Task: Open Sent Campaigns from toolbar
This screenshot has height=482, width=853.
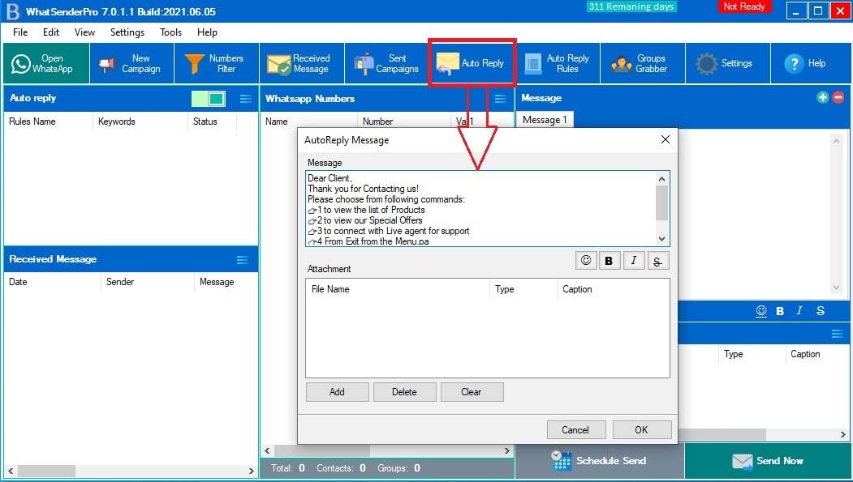Action: (x=387, y=63)
